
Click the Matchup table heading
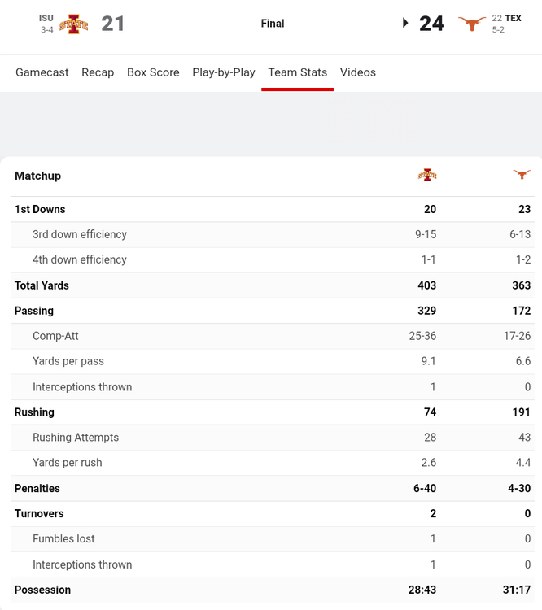coord(37,176)
